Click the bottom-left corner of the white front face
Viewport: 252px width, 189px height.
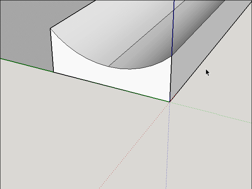[x=53, y=72]
